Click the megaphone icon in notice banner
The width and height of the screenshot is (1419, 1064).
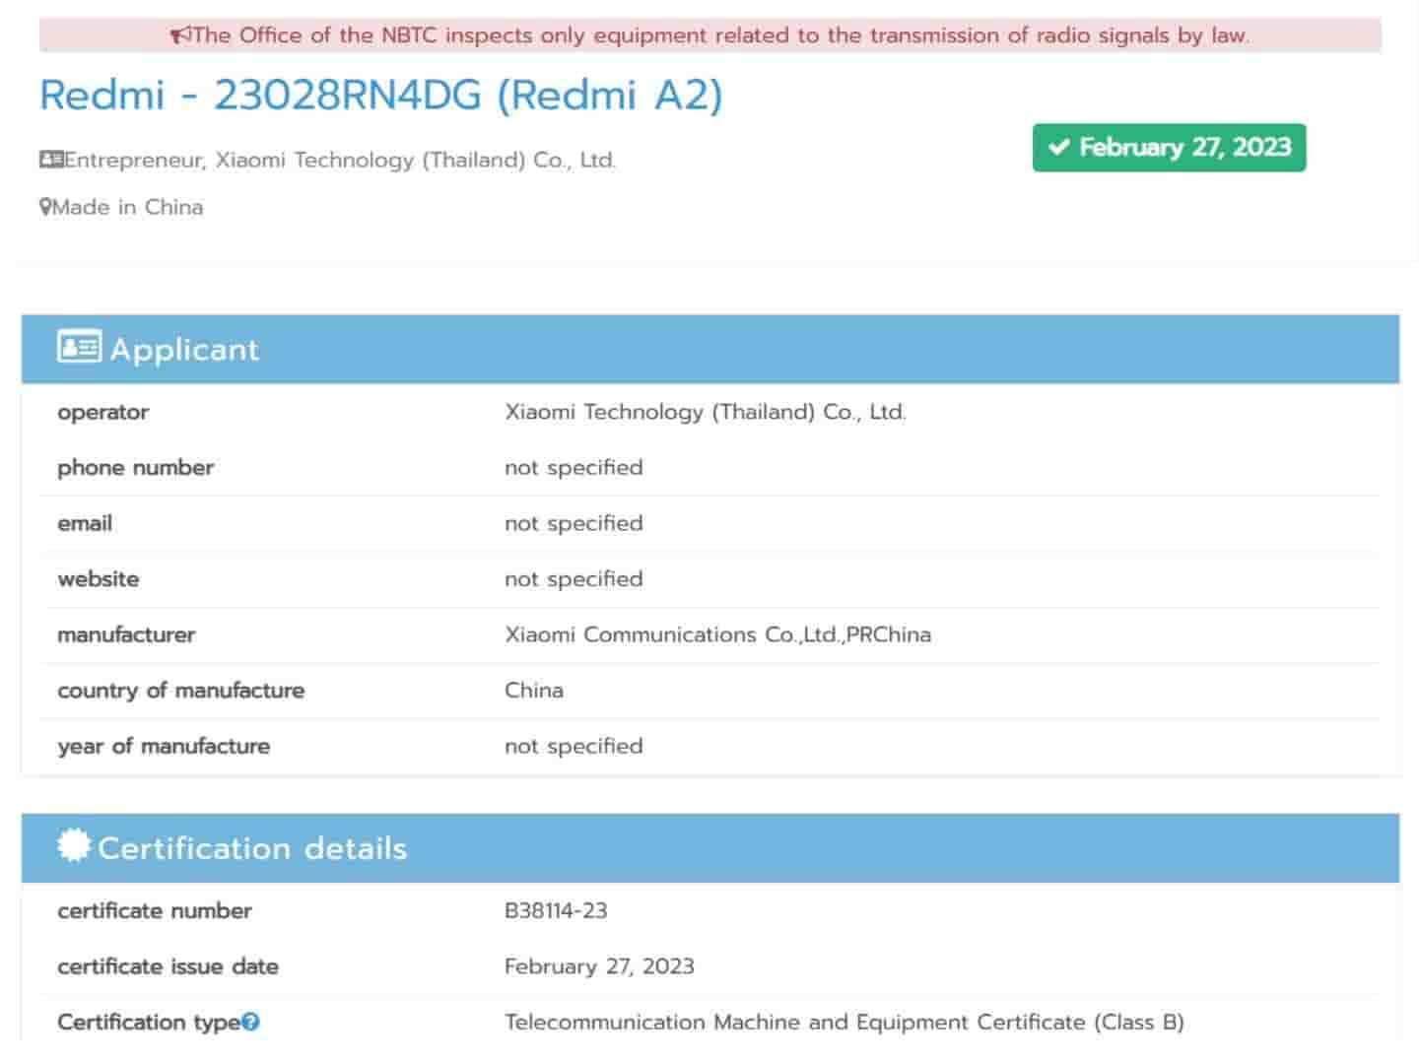coord(180,36)
